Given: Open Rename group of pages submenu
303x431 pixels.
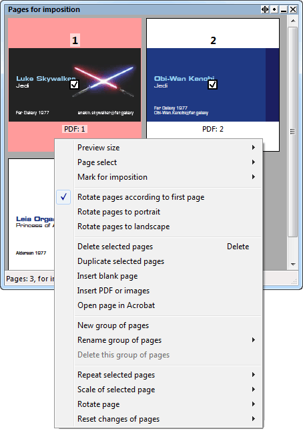Looking at the screenshot, I should 158,340.
